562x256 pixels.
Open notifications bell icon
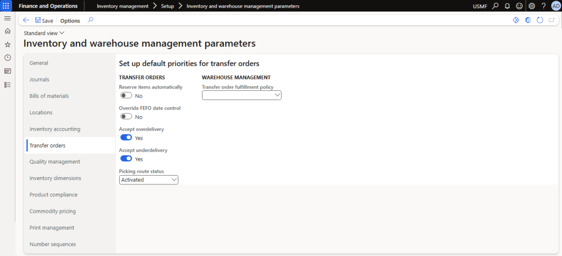(507, 6)
